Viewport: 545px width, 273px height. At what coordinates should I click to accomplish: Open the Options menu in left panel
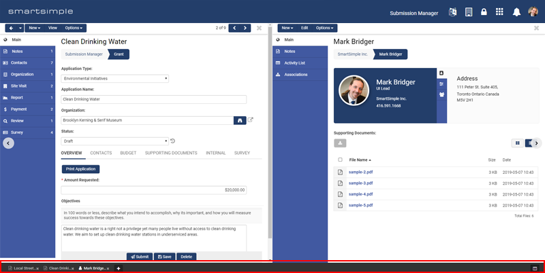click(74, 28)
